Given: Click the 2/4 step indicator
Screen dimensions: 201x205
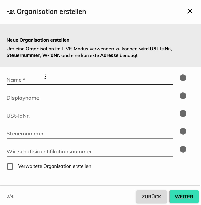Looking at the screenshot, I should [10, 196].
